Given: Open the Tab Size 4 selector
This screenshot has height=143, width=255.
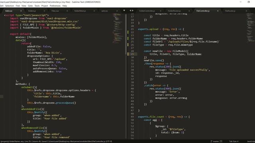Looking at the screenshot, I should [234, 141].
